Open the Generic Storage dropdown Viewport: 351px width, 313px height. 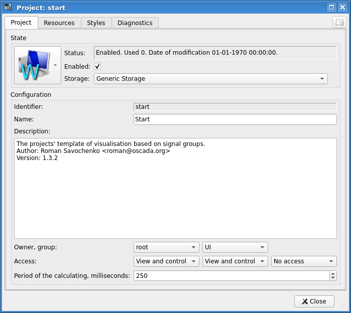(210, 79)
